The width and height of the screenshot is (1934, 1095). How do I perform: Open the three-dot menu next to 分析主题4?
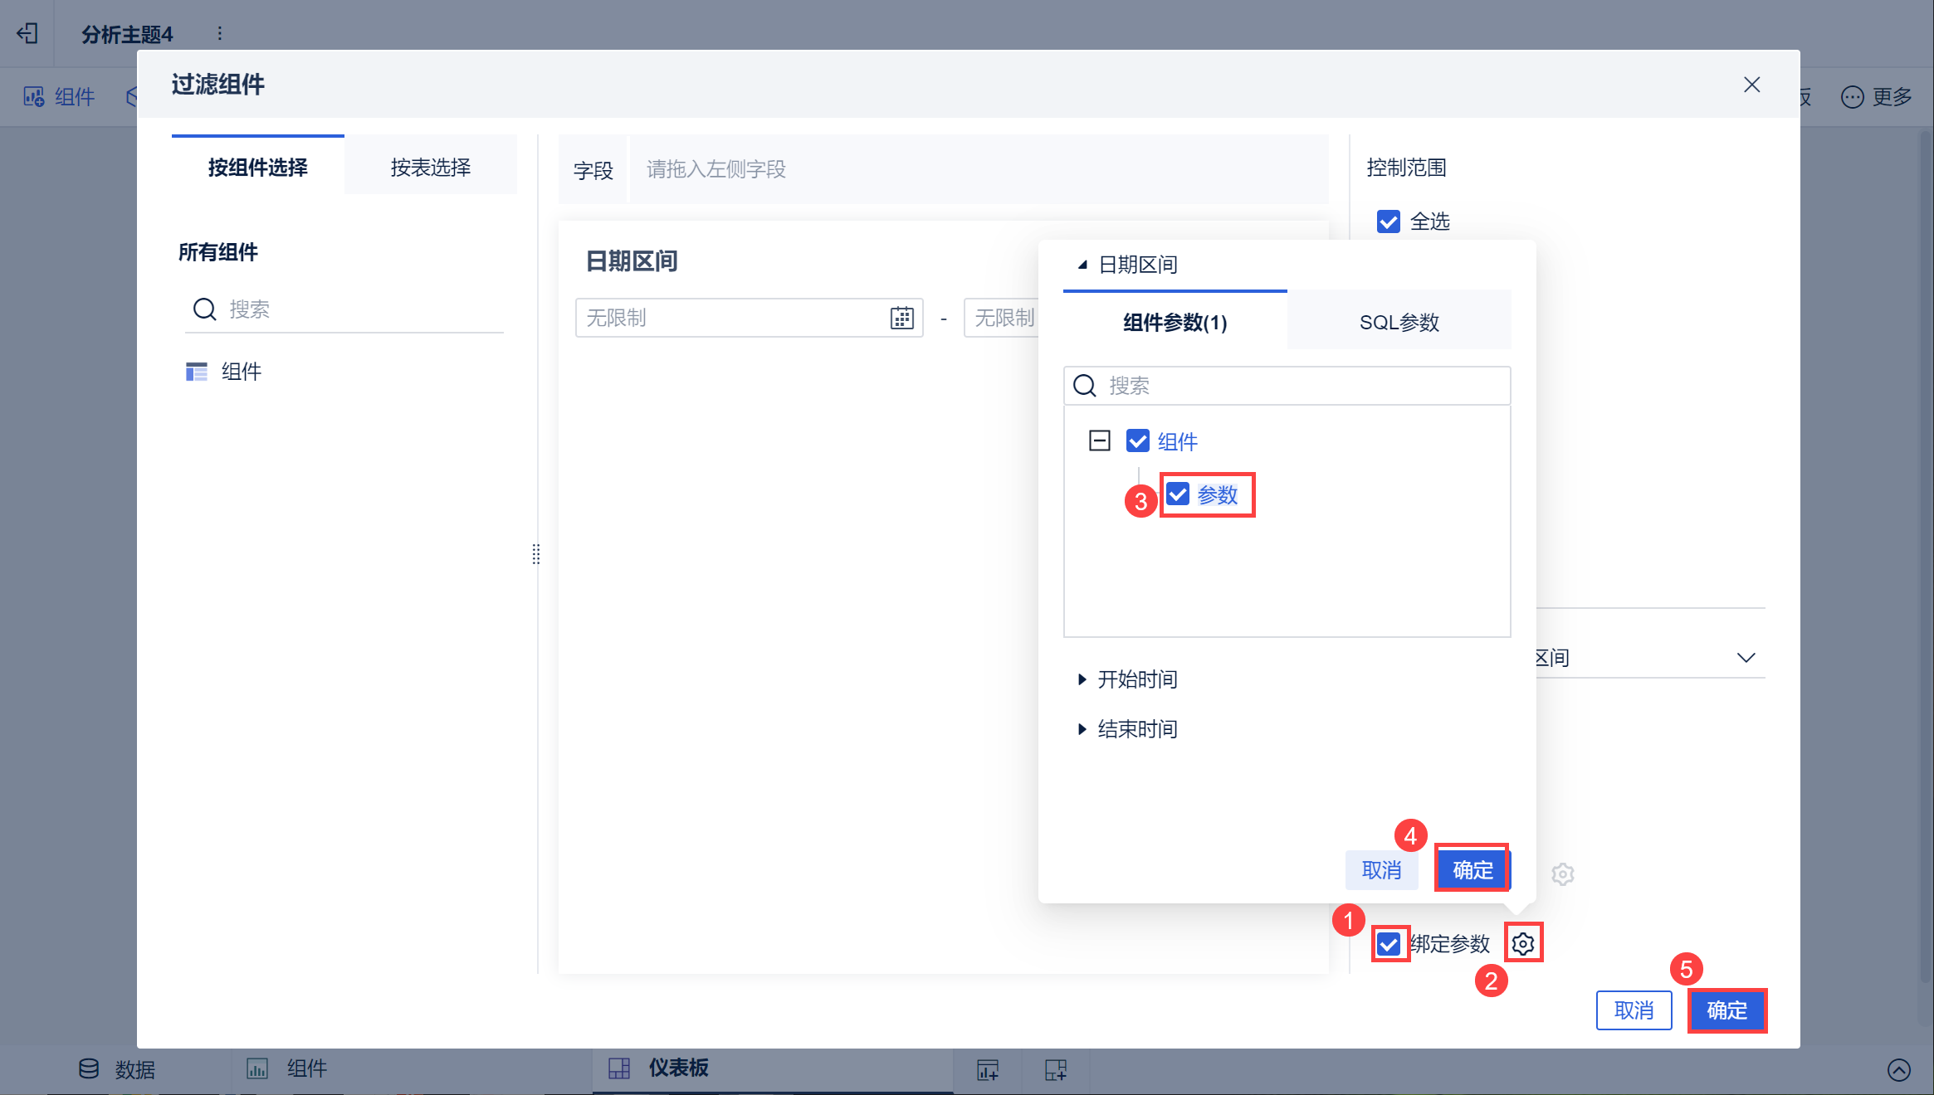click(x=219, y=33)
